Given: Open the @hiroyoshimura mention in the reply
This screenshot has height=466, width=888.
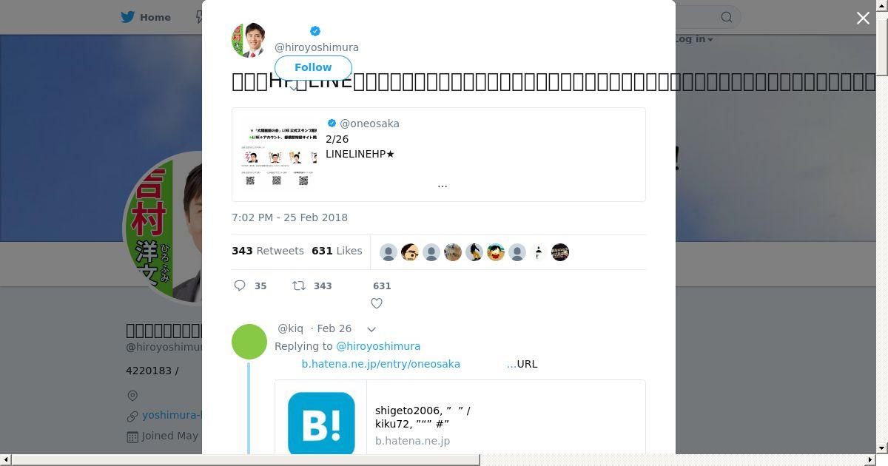Looking at the screenshot, I should (x=378, y=346).
